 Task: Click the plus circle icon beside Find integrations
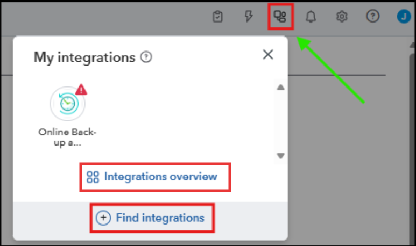point(103,218)
